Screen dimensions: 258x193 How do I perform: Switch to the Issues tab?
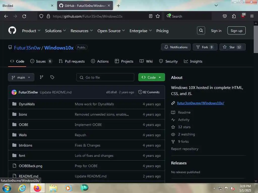[41, 61]
